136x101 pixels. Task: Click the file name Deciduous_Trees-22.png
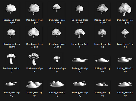pyautogui.click(x=12, y=45)
